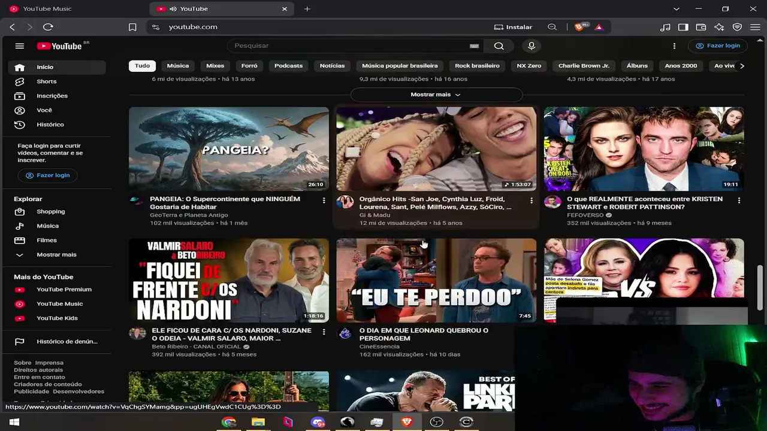Open Inscrições in the sidebar
This screenshot has height=431, width=767.
57,96
